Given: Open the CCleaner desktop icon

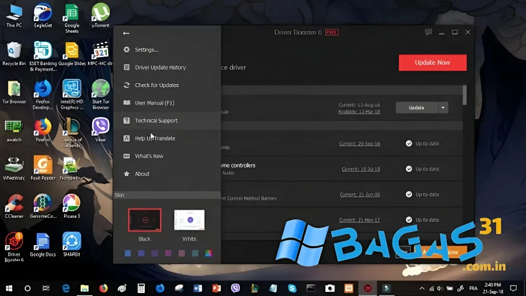Looking at the screenshot, I should 14,207.
